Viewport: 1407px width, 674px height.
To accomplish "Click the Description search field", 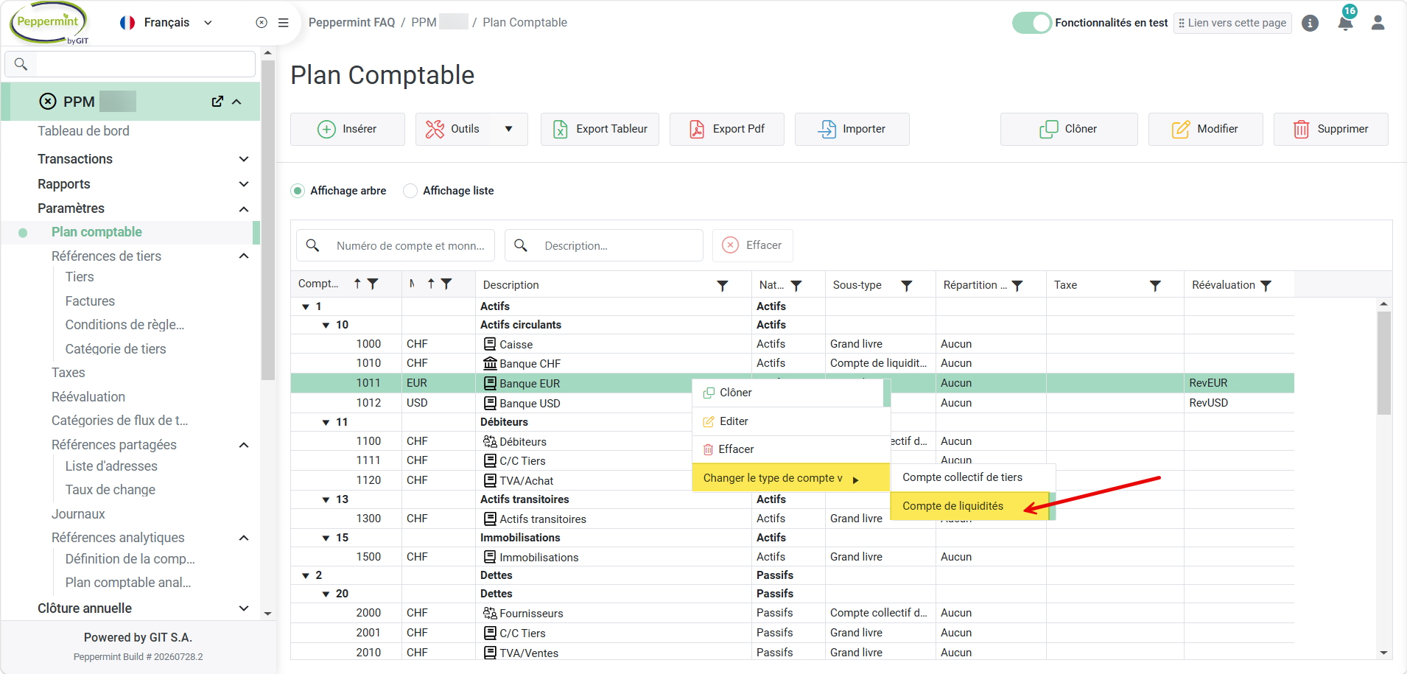I will [x=604, y=245].
